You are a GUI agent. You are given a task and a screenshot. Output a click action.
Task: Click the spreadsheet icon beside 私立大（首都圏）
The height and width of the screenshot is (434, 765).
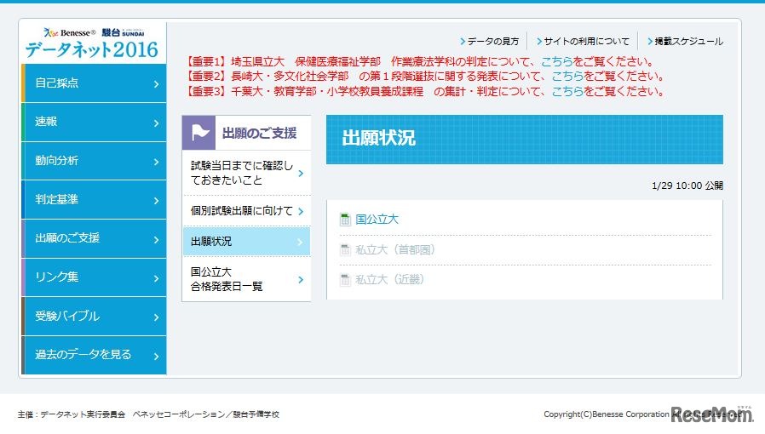point(345,249)
